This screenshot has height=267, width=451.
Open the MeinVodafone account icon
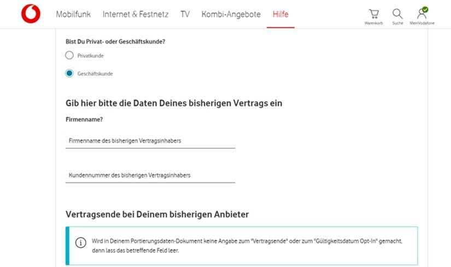[x=422, y=16]
